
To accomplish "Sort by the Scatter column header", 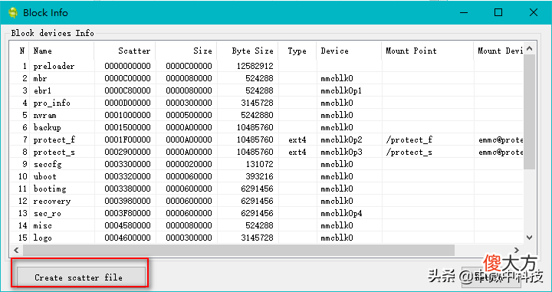I will point(125,51).
